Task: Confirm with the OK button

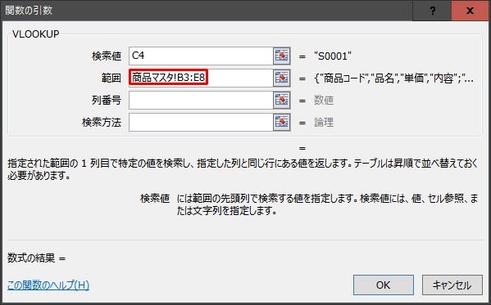Action: [384, 285]
